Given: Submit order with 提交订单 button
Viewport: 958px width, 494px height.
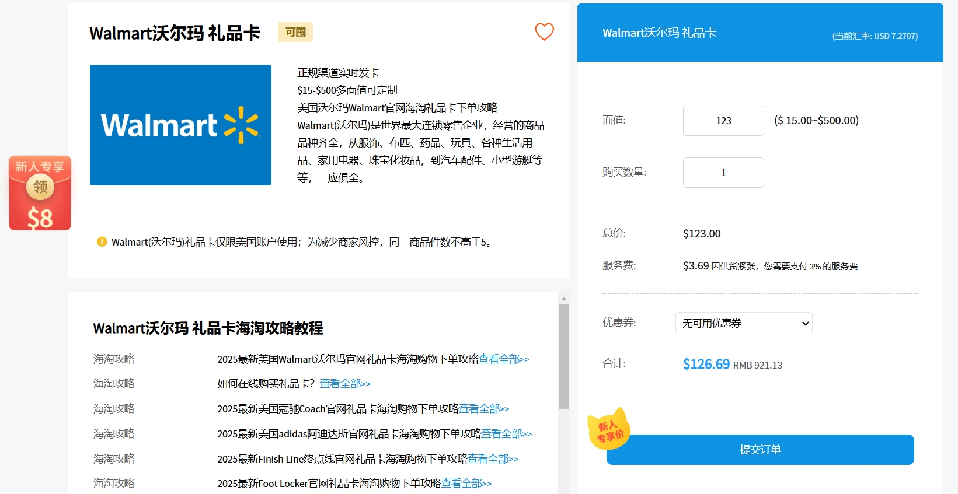Looking at the screenshot, I should coord(760,450).
